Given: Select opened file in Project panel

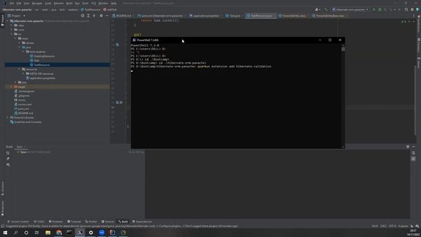Looking at the screenshot, I should tap(83, 16).
